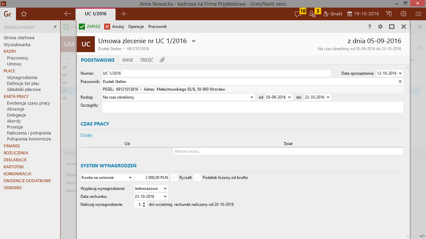
Task: Click the help question mark icon
Action: pyautogui.click(x=369, y=27)
